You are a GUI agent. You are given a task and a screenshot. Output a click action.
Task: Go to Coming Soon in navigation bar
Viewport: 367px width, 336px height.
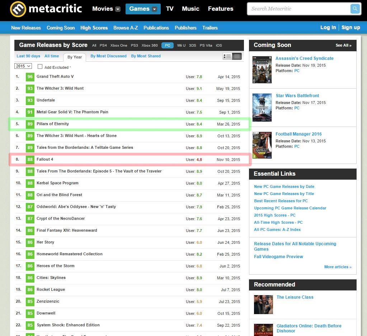(61, 28)
